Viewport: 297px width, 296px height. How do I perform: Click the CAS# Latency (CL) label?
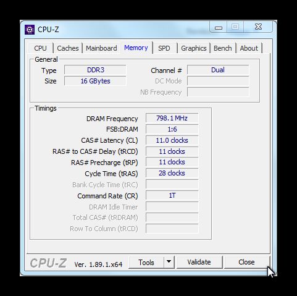pos(109,140)
